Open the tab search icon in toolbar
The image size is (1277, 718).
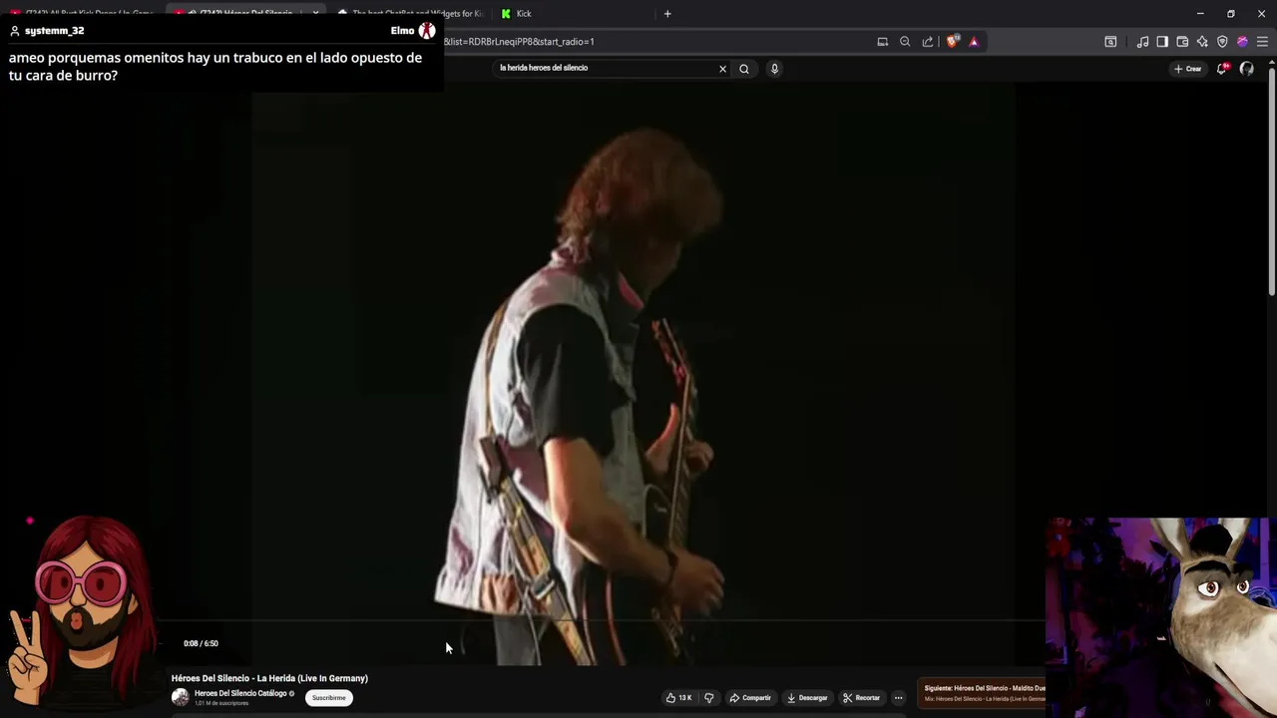(x=1110, y=42)
